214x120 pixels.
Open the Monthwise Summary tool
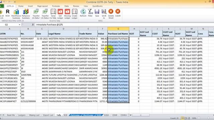16,14
